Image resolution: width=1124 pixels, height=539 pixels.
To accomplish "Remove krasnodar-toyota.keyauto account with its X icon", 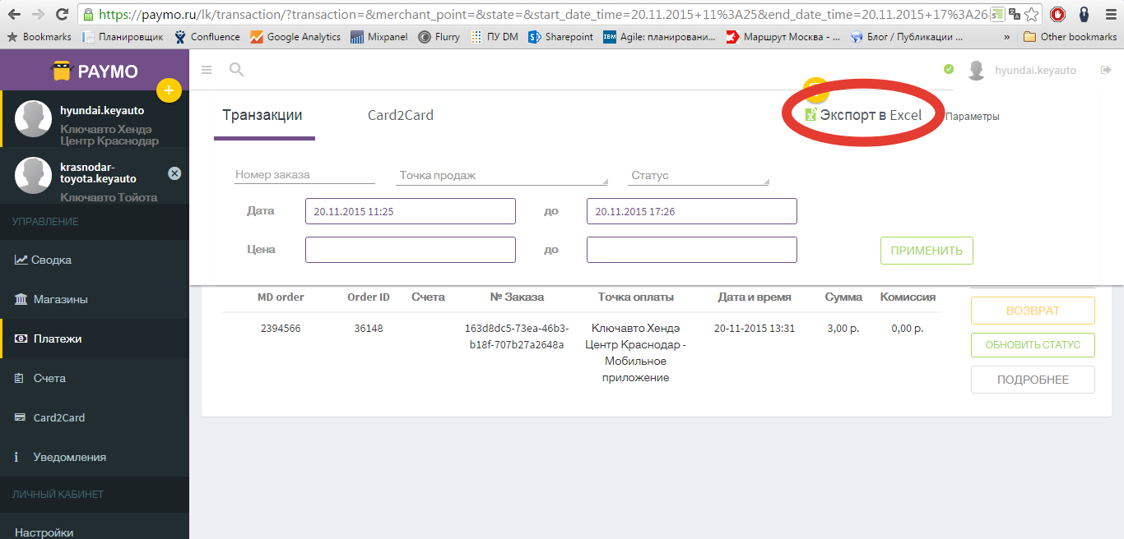I will point(174,173).
